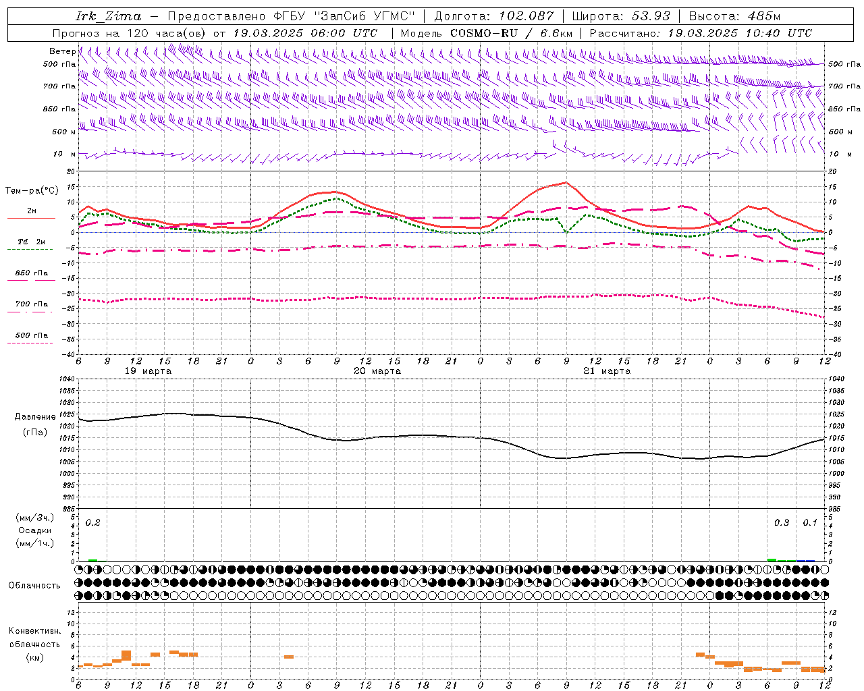Click the Давление pressure section label
This screenshot has height=691, width=864.
pyautogui.click(x=35, y=417)
